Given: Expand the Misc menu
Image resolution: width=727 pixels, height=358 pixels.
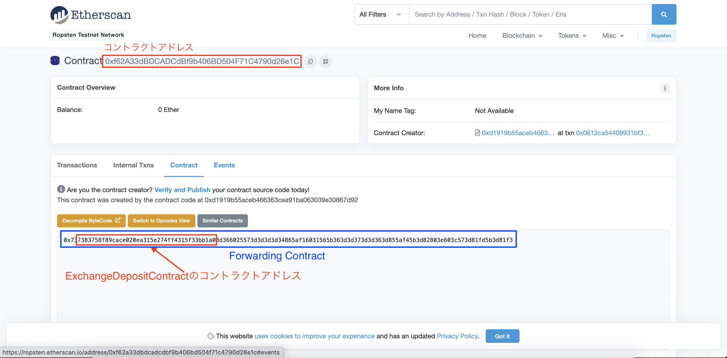Looking at the screenshot, I should tap(613, 36).
